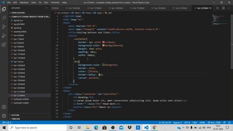233x131 pixels.
Task: Click the darkgoldenrod color swatch
Action: click(103, 45)
